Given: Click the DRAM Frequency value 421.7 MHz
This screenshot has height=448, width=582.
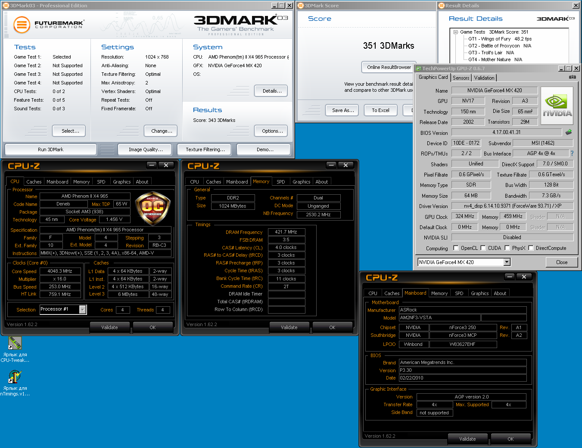Looking at the screenshot, I should click(x=286, y=232).
